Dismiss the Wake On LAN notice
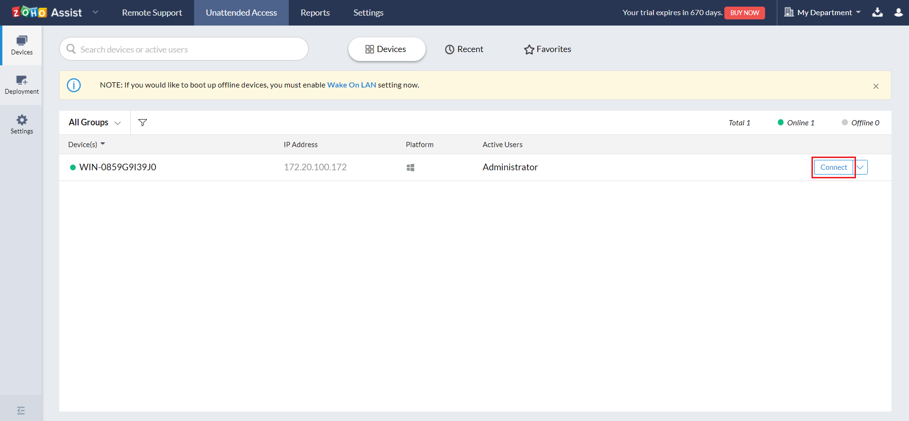909x421 pixels. coord(876,86)
